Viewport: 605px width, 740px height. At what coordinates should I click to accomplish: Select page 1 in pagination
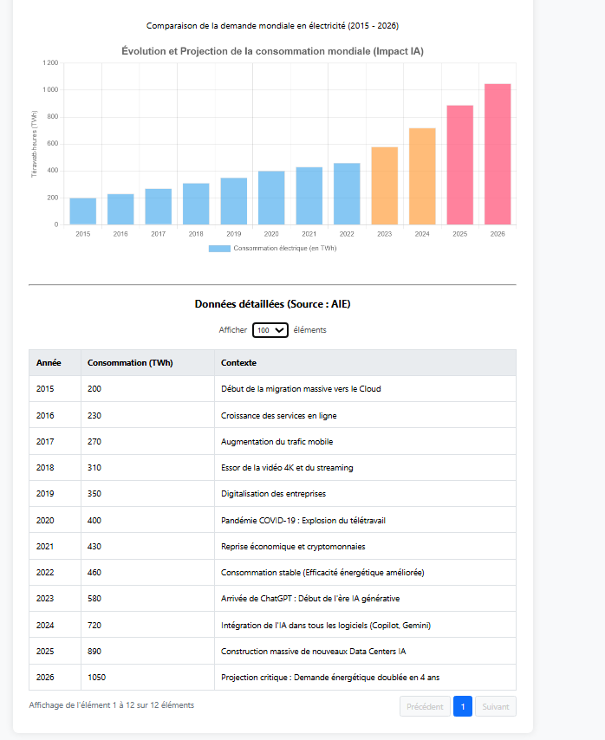[462, 706]
